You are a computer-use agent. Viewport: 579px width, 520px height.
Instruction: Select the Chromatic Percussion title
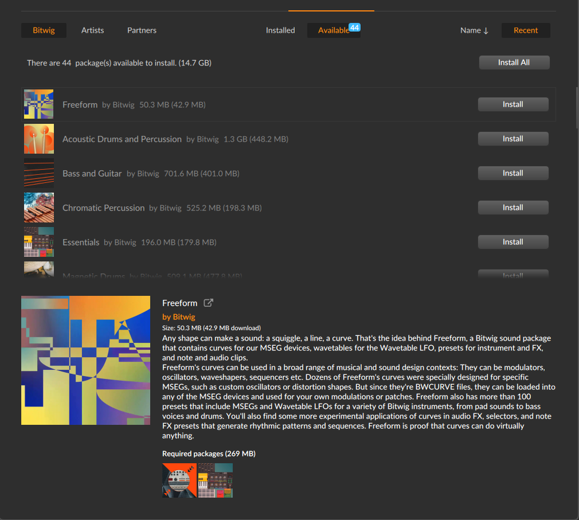(104, 208)
